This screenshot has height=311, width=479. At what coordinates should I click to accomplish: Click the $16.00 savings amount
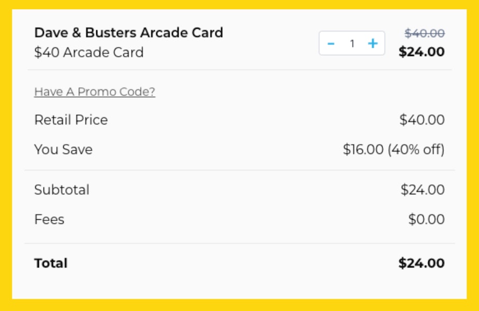[x=363, y=149]
